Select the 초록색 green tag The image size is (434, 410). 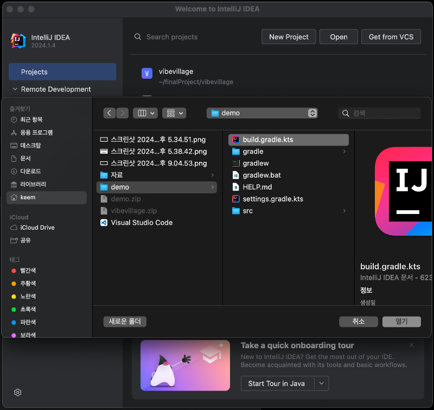click(x=47, y=309)
